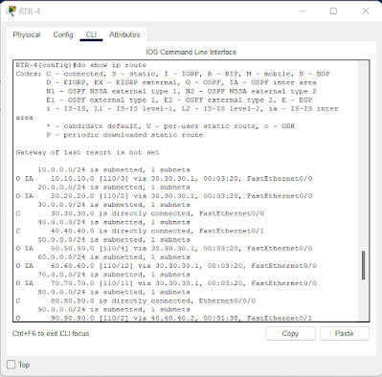Click the 'IOS Command Line Interface' heading
Image resolution: width=382 pixels, height=377 pixels.
click(191, 52)
